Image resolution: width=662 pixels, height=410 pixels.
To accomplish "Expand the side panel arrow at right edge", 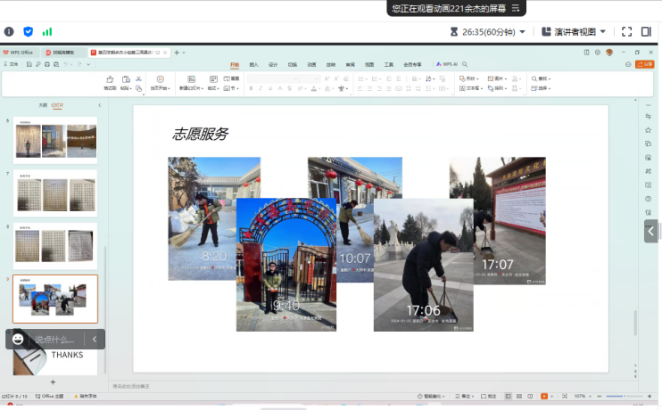I will point(651,231).
